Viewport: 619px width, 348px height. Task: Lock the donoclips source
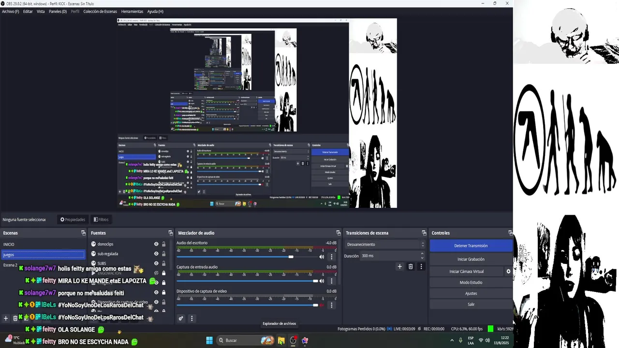164,244
